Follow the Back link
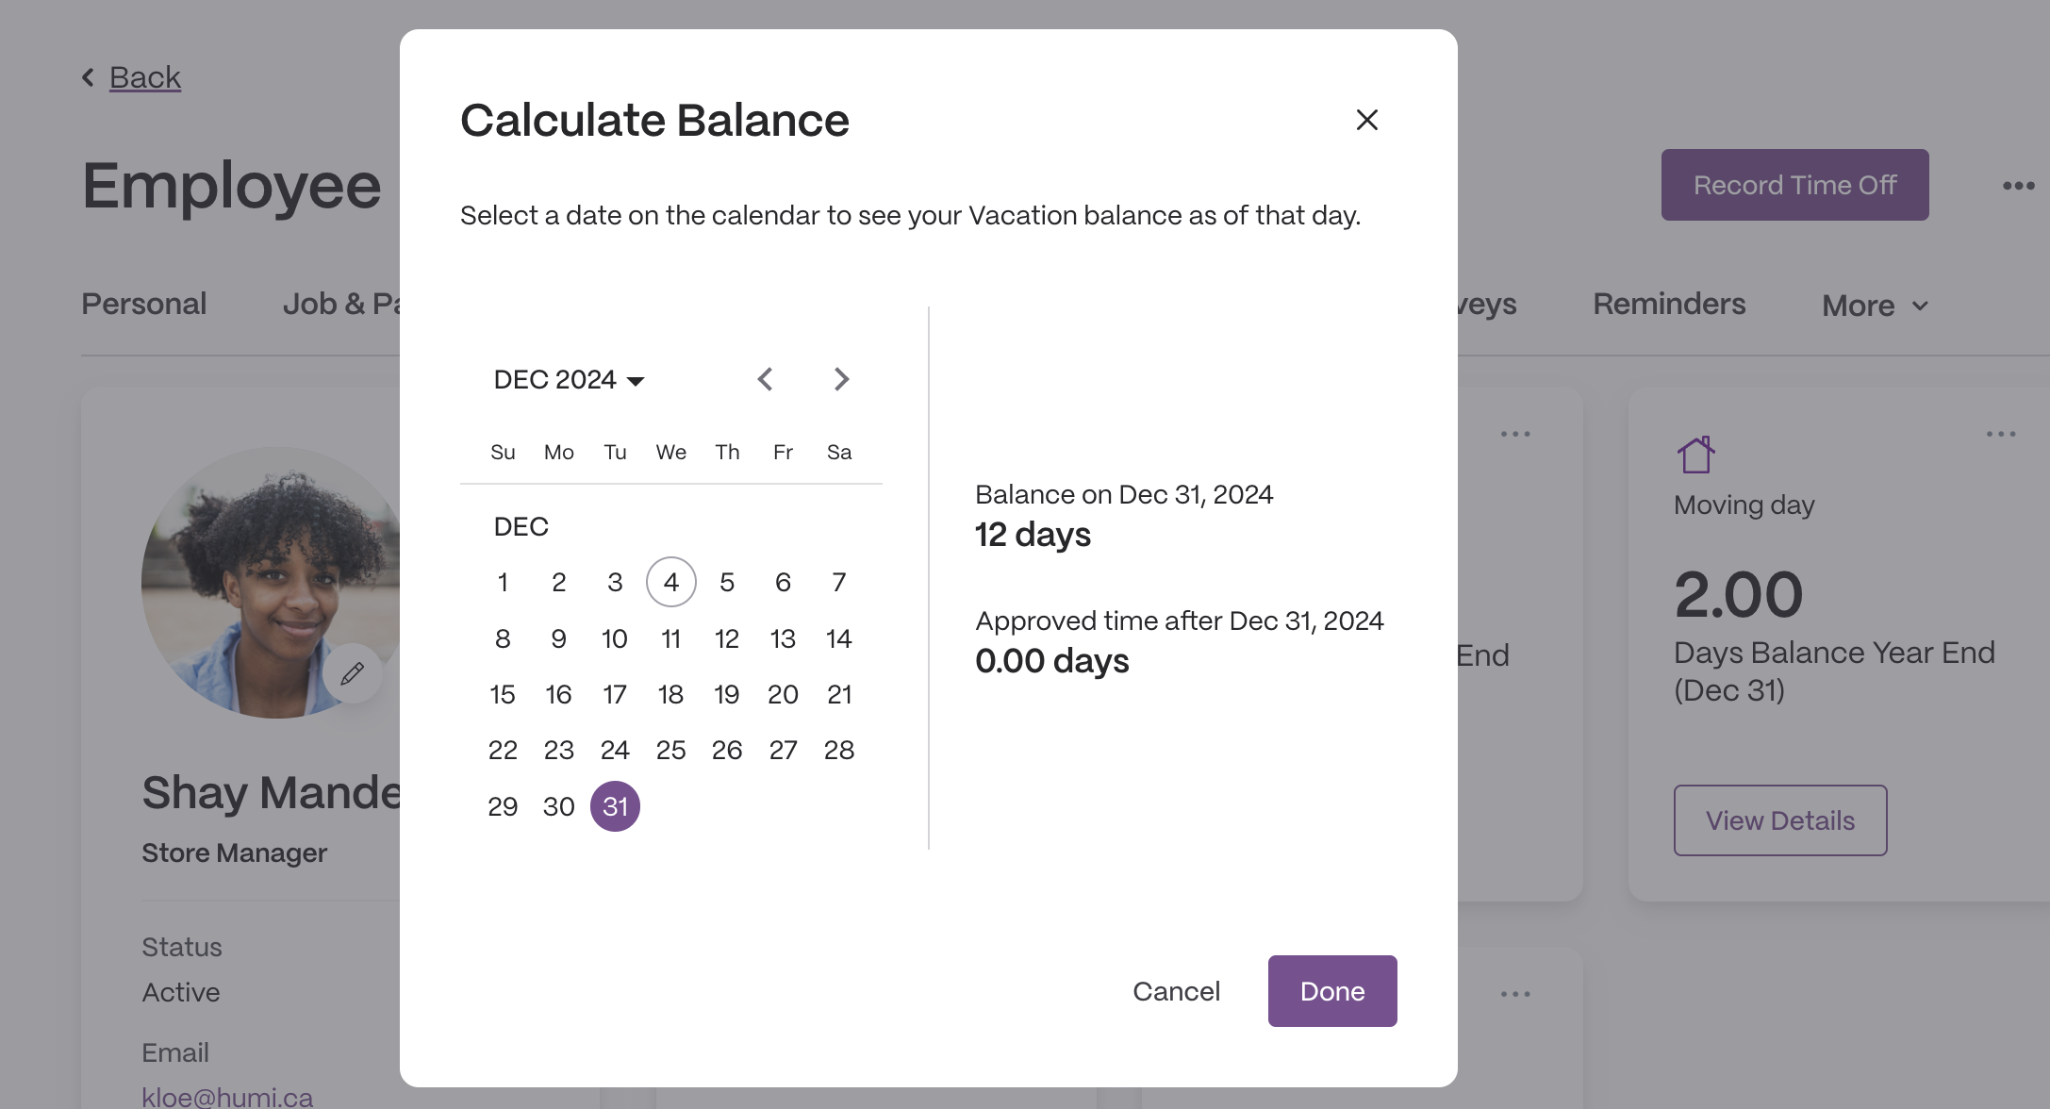This screenshot has height=1109, width=2050. tap(144, 77)
